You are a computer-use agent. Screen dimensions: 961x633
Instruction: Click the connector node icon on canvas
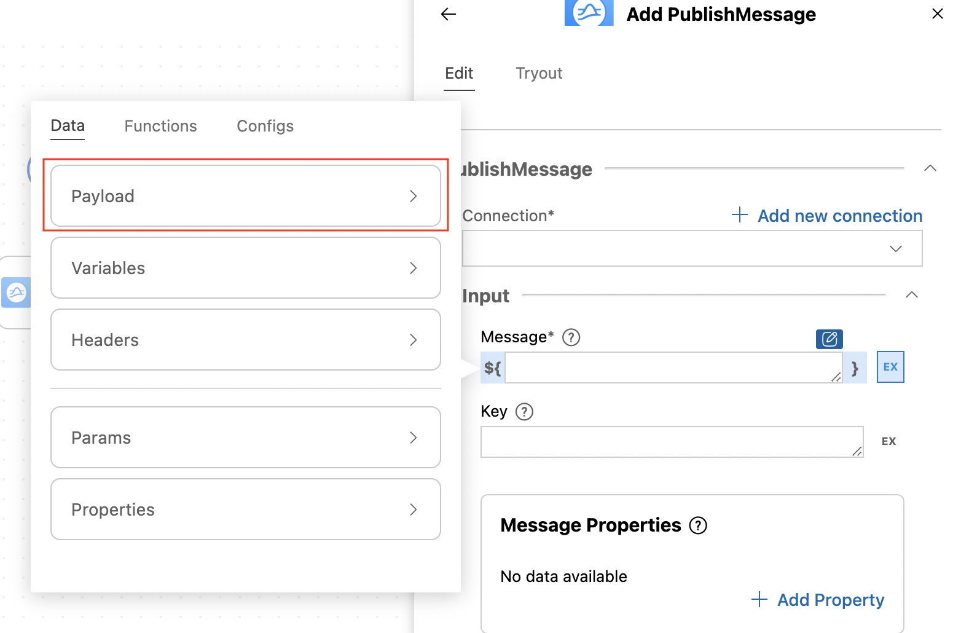click(x=16, y=293)
